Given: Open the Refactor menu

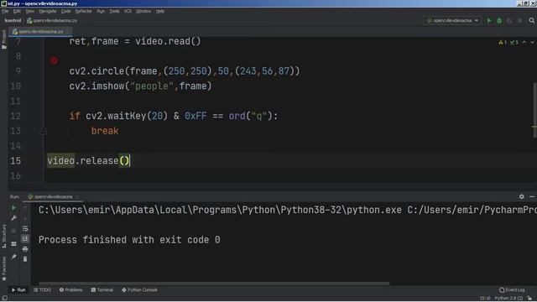Looking at the screenshot, I should click(x=84, y=11).
